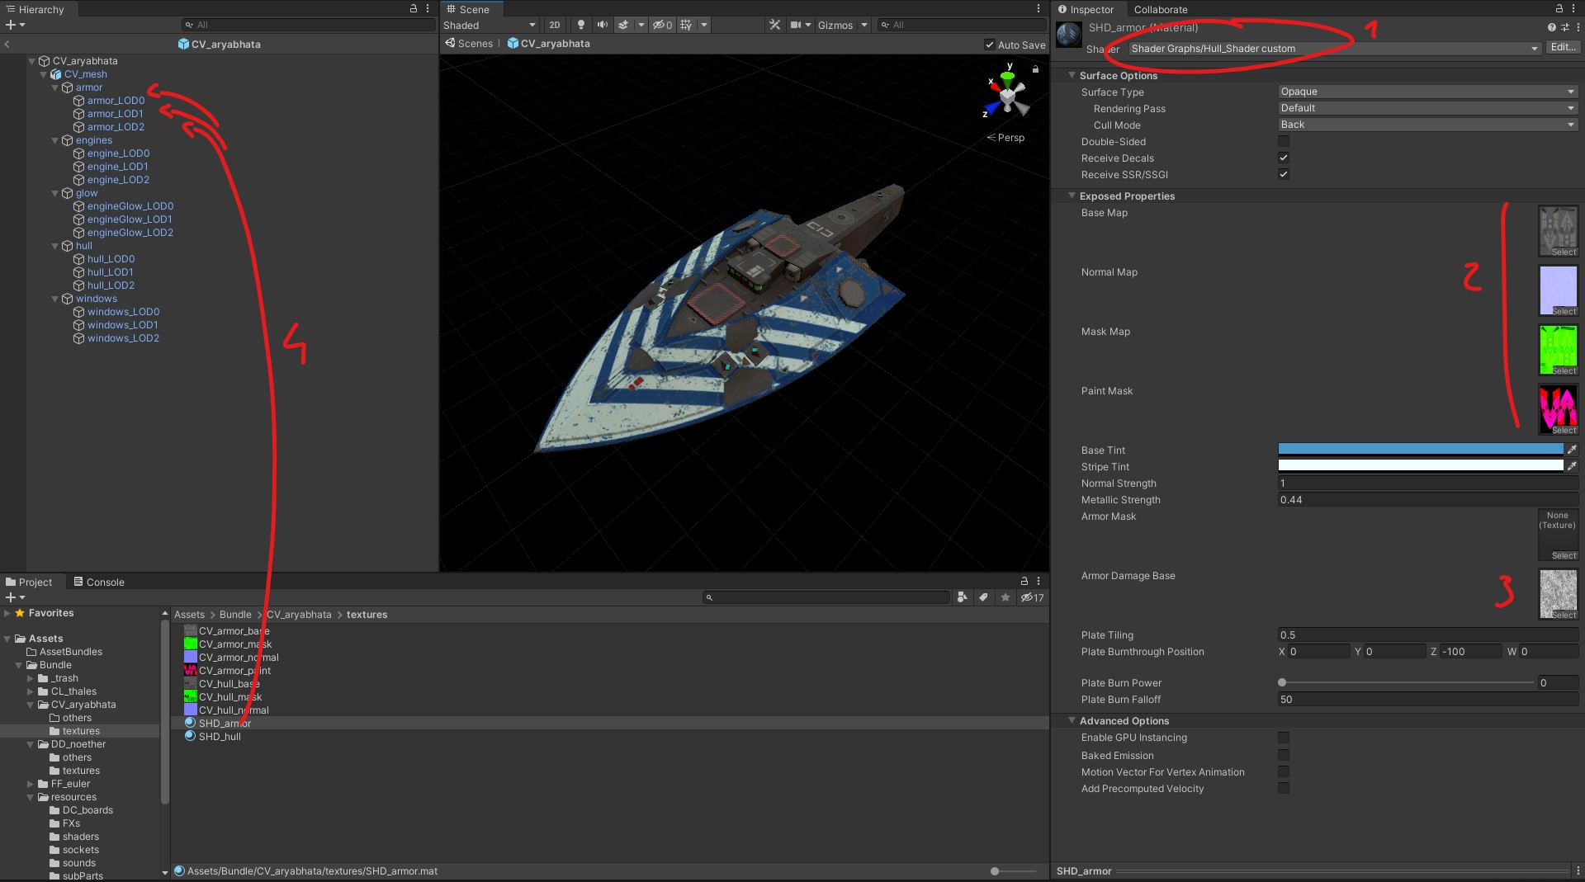Save search favorite star in Project

[x=1005, y=597]
